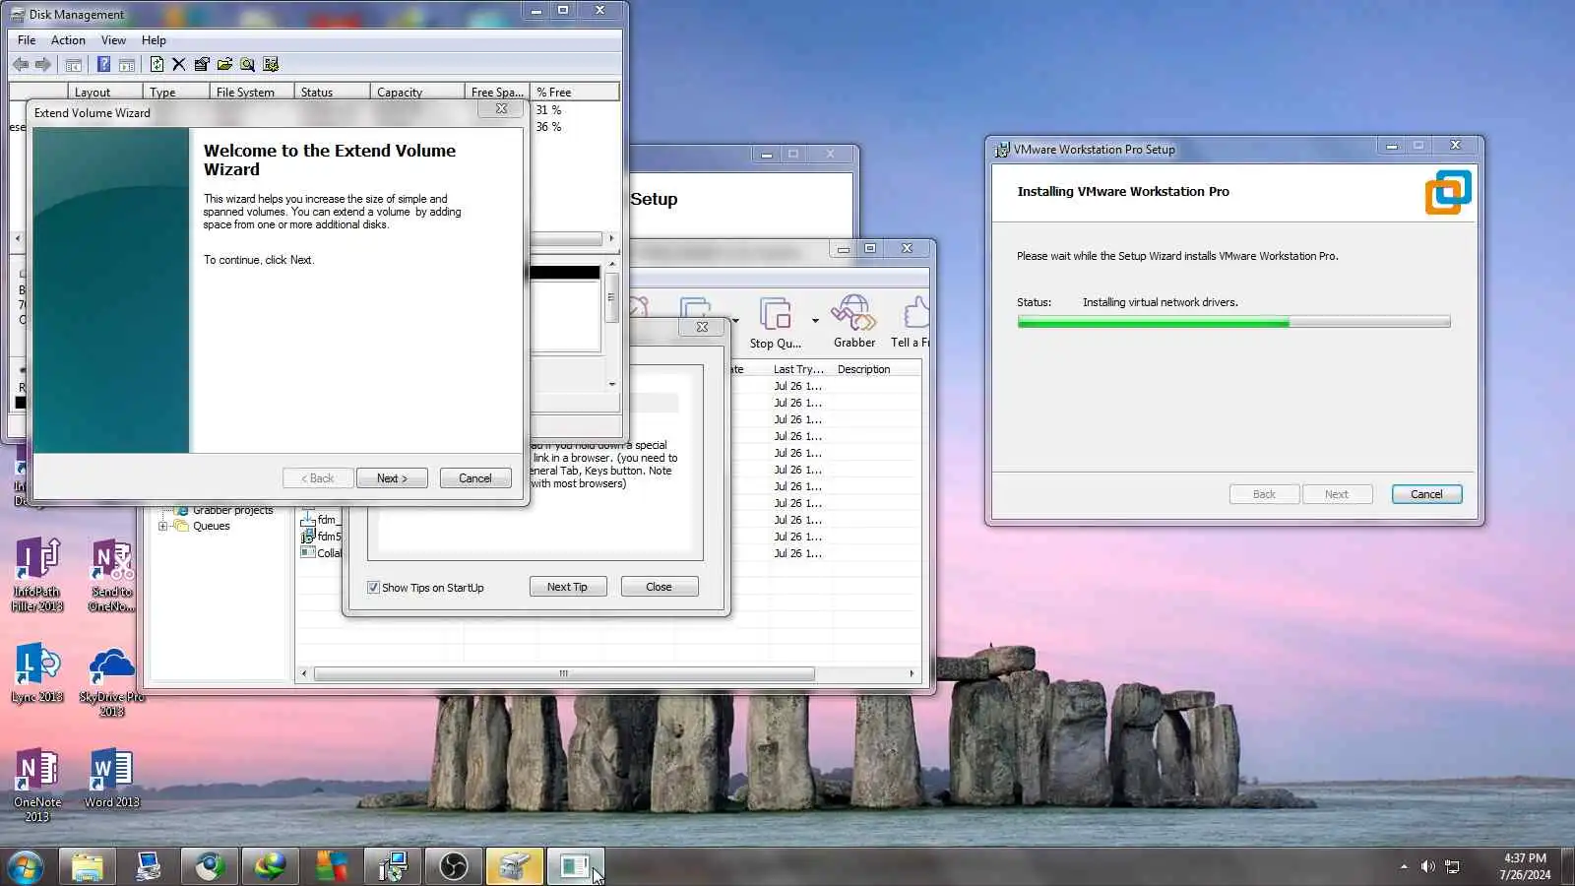Screen dimensions: 1575x886
Task: Open the File menu in Disk Management
Action: [x=27, y=40]
